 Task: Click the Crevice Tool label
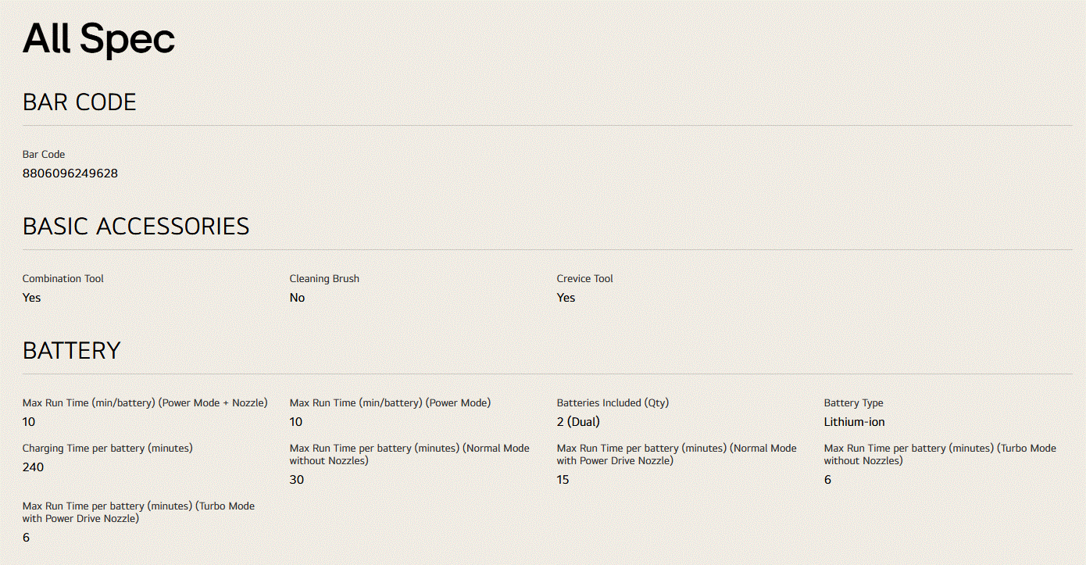(x=585, y=279)
